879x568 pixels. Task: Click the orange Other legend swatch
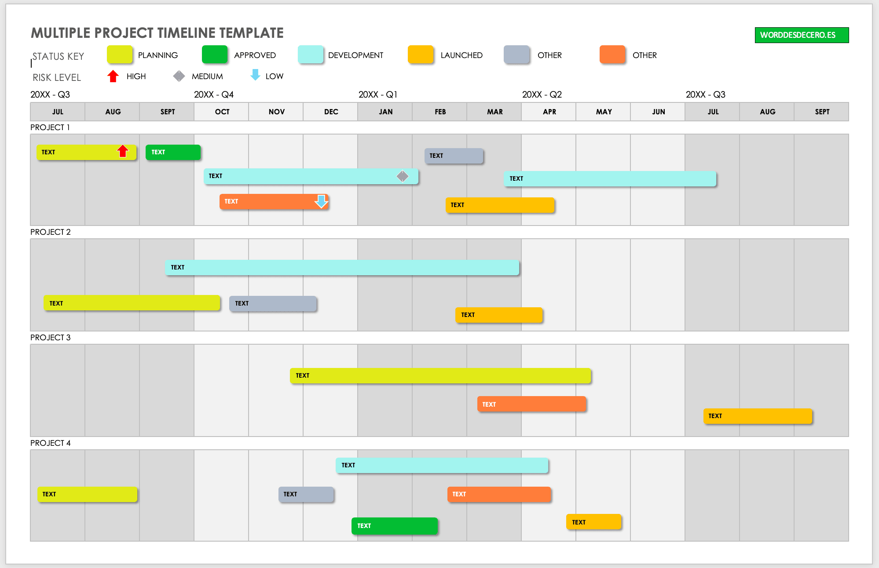[612, 55]
